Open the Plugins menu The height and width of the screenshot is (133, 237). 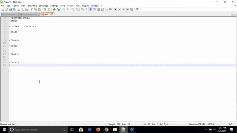[x=85, y=6]
